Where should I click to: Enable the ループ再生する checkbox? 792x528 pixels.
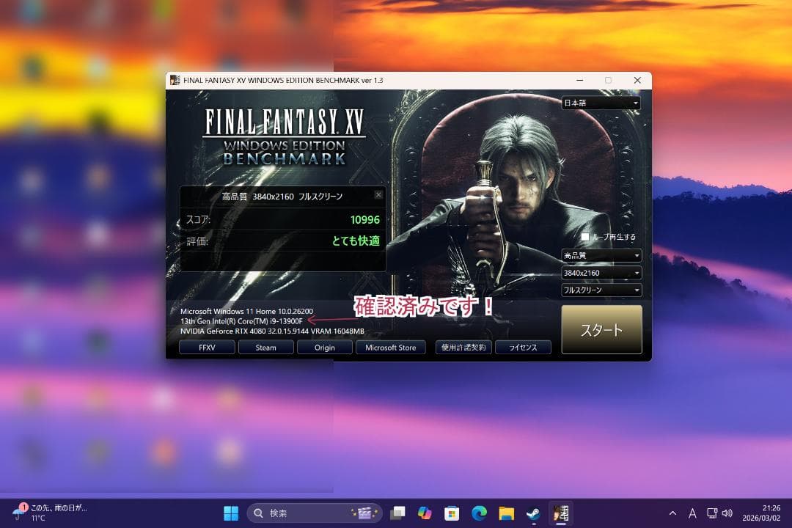(585, 237)
